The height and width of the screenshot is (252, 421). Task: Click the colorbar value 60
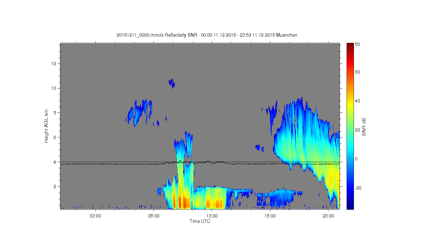click(358, 72)
